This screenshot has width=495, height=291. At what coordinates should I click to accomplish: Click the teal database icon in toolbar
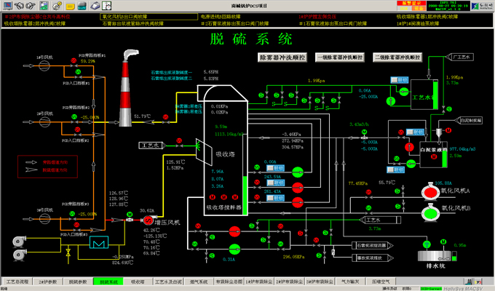tap(82, 6)
